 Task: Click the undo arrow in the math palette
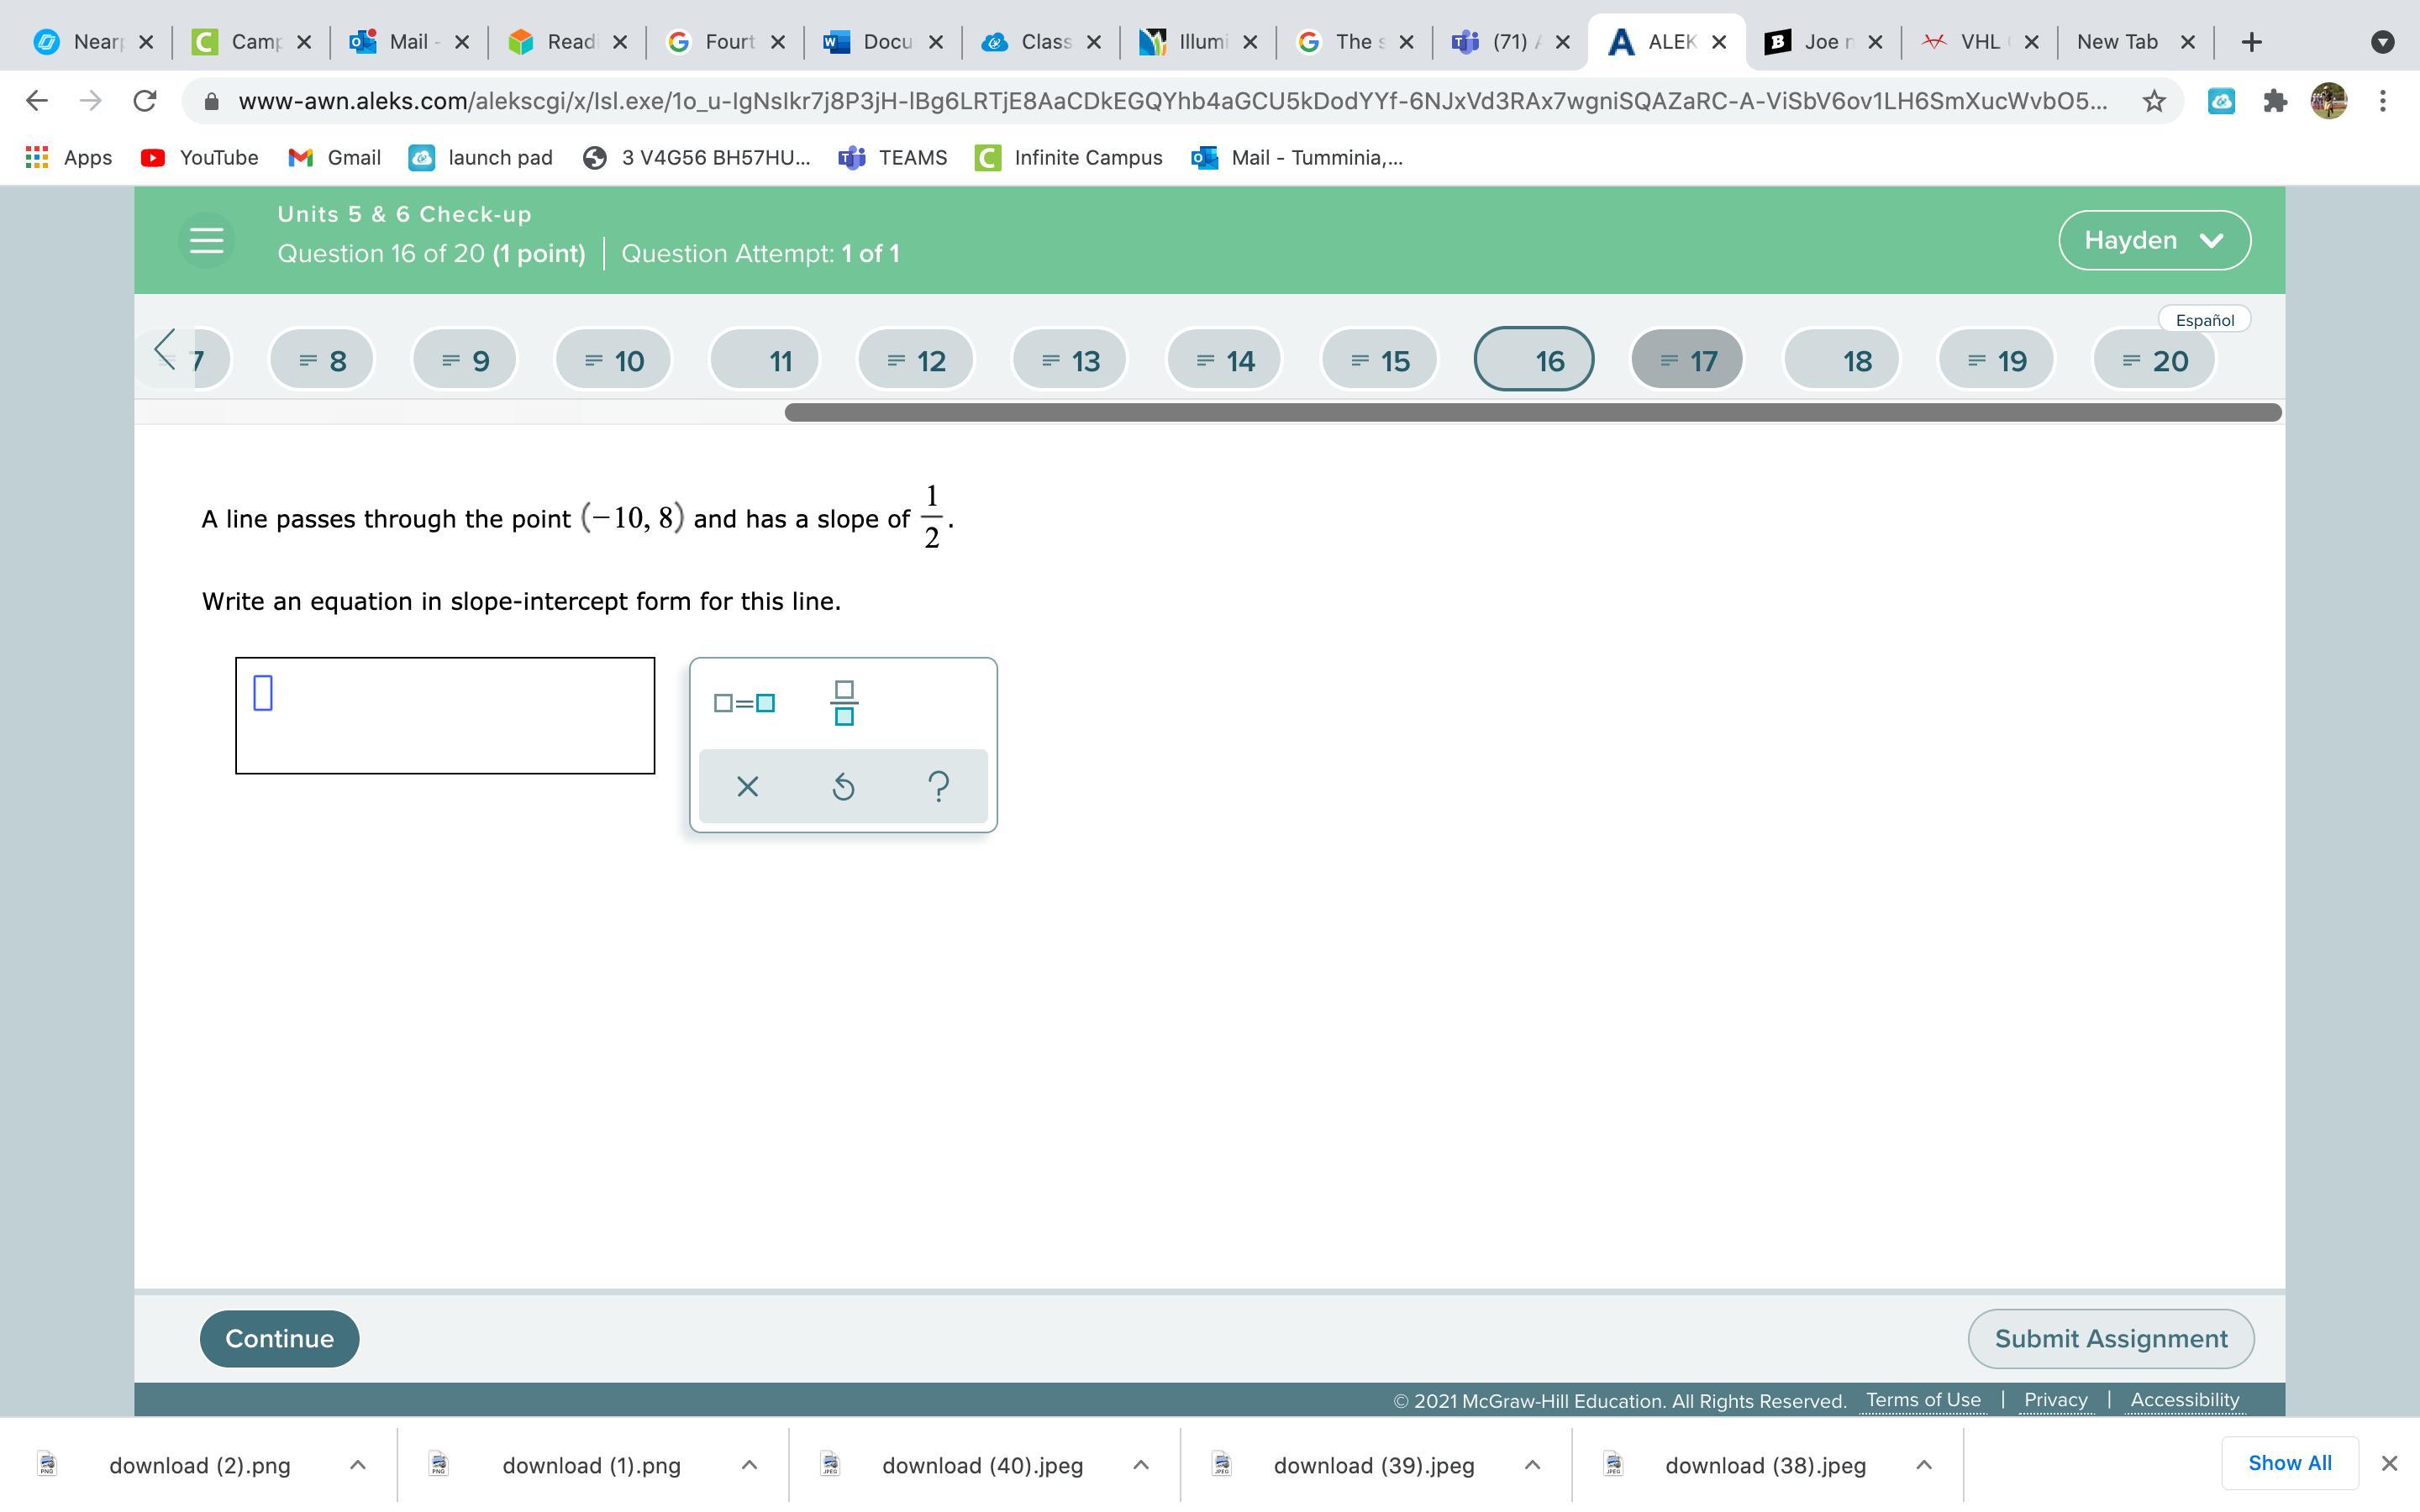(843, 787)
